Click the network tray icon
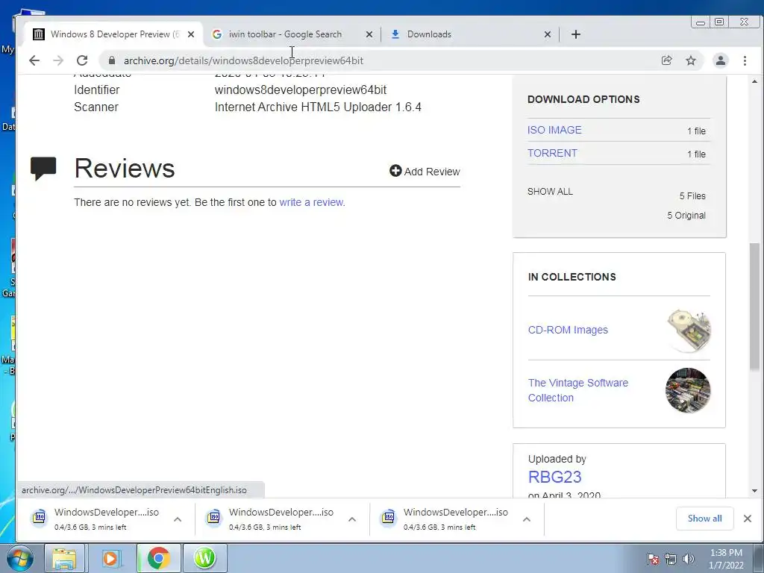The width and height of the screenshot is (764, 573). click(671, 559)
